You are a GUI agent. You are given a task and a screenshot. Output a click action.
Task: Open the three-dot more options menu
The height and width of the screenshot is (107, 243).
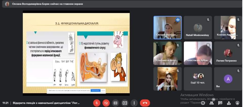coord(134,103)
